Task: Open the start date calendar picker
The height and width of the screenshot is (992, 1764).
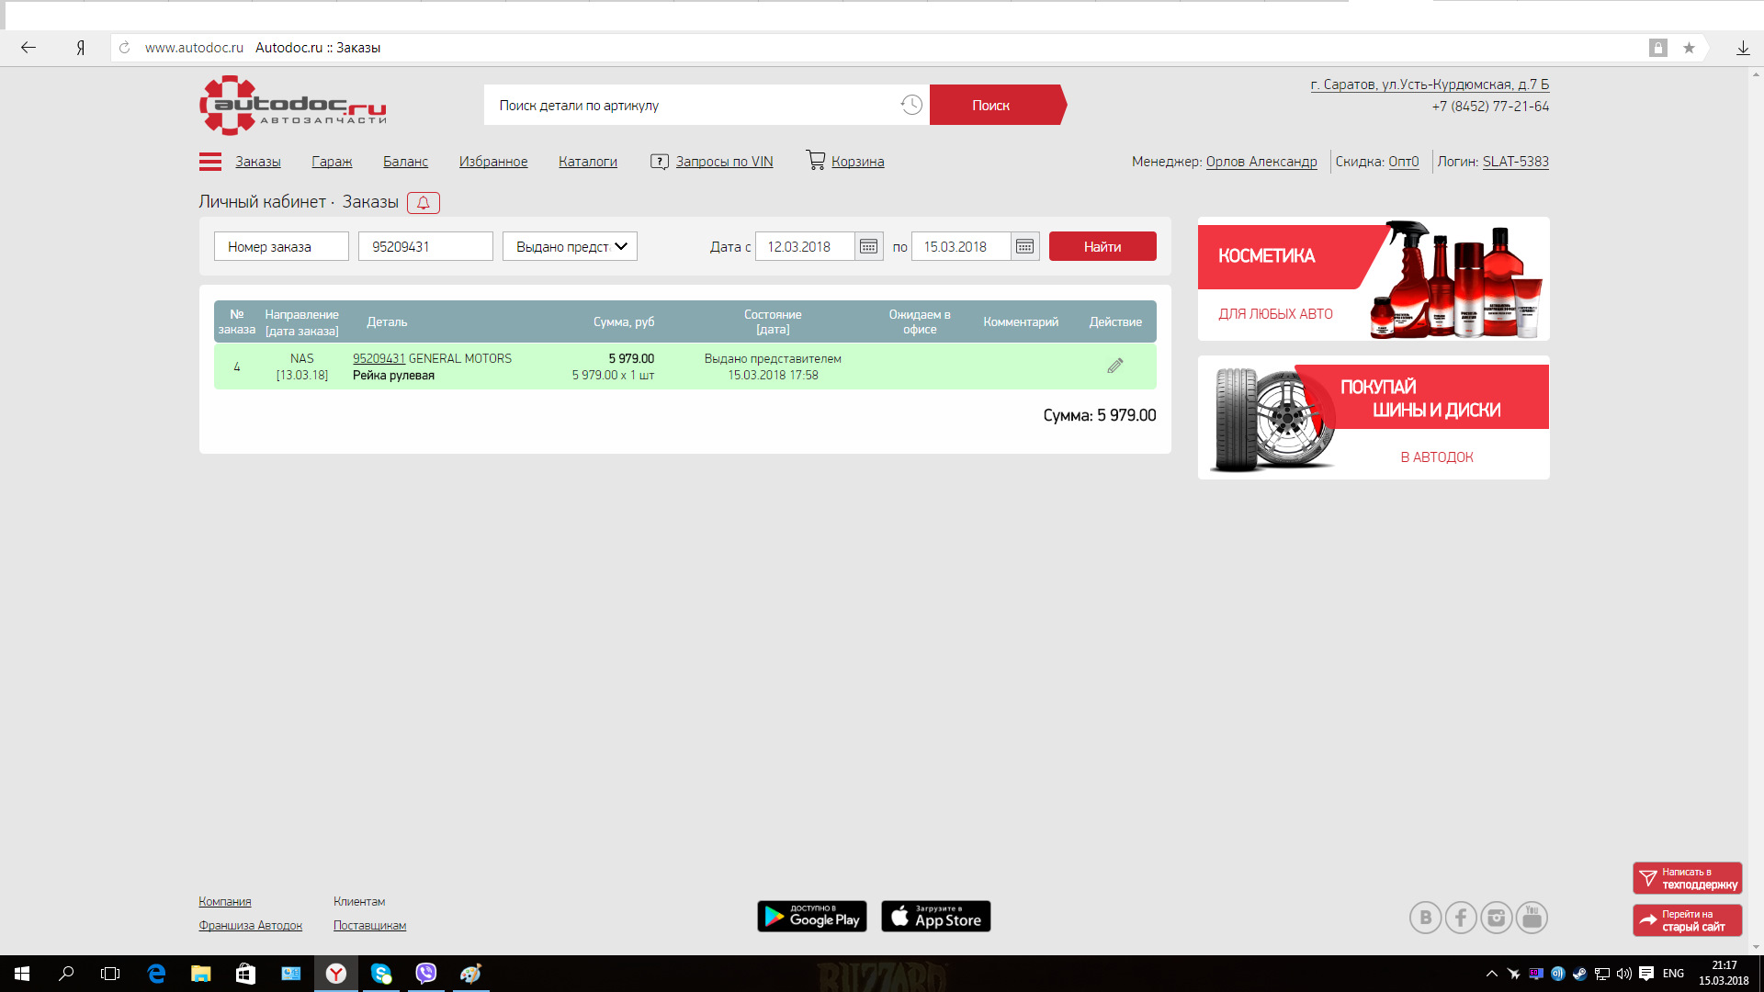Action: tap(868, 246)
